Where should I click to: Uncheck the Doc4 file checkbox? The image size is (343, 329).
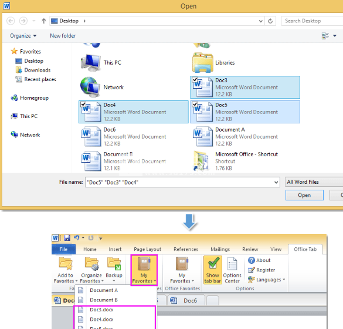pyautogui.click(x=83, y=105)
